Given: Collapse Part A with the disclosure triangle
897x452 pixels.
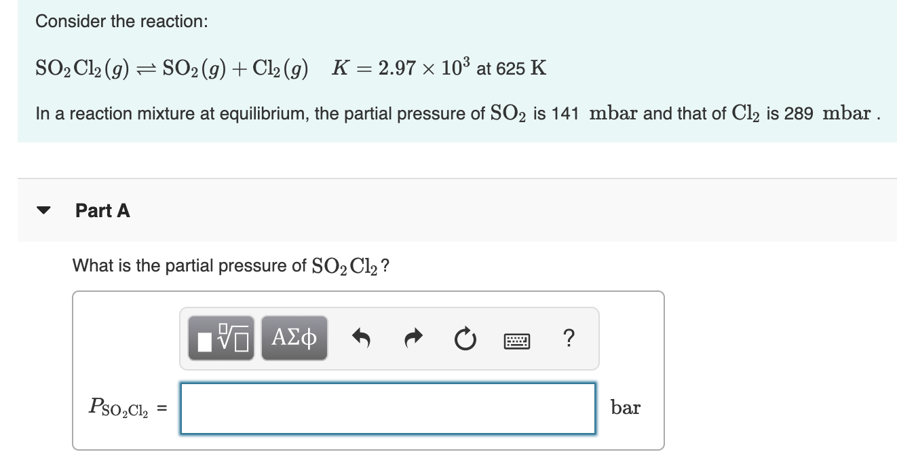Looking at the screenshot, I should pos(43,210).
